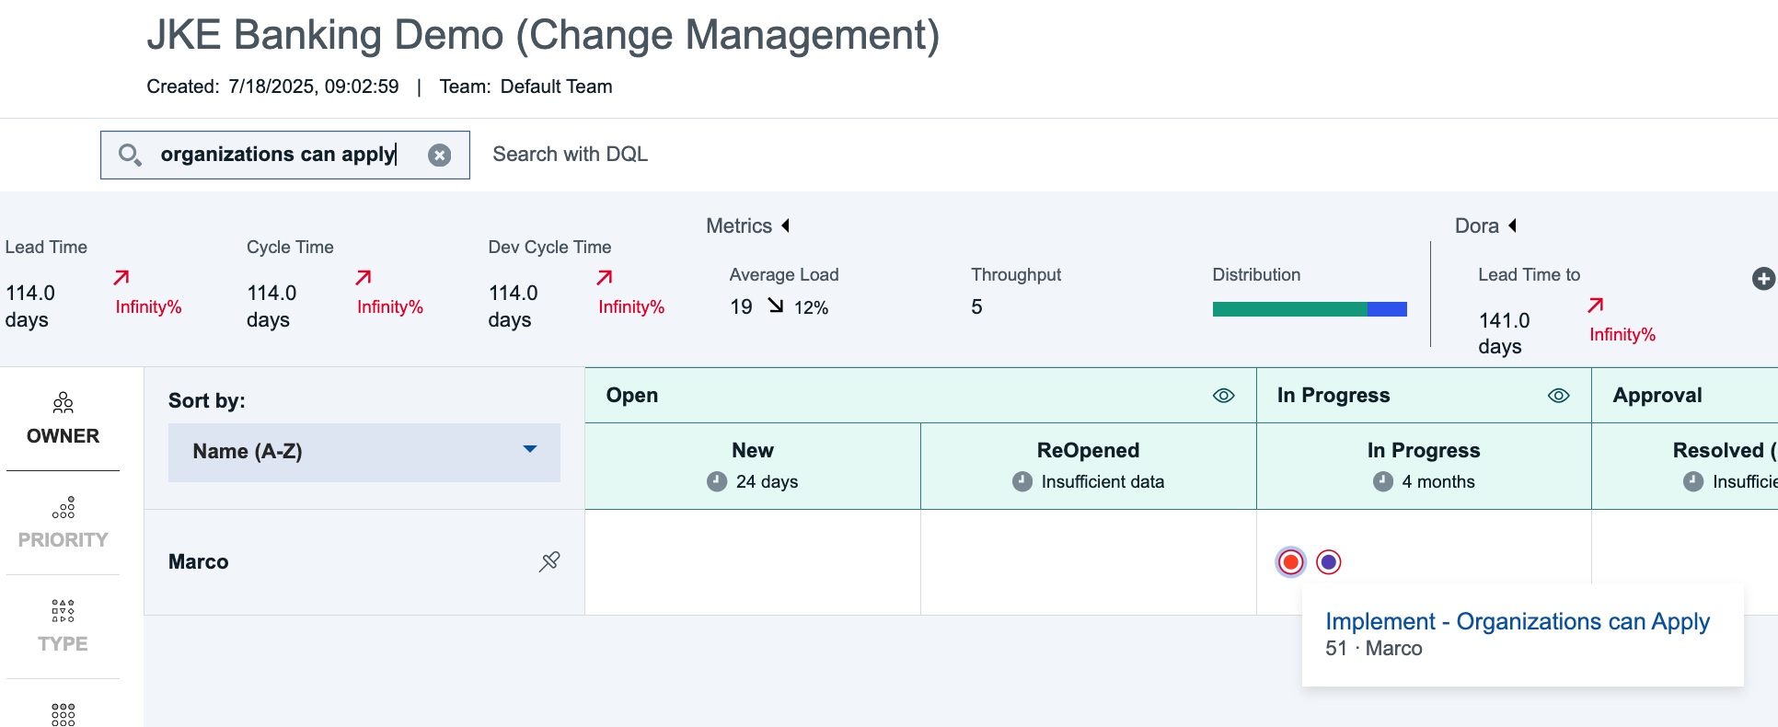Click the clock icon under ReOpened

[x=1022, y=481]
